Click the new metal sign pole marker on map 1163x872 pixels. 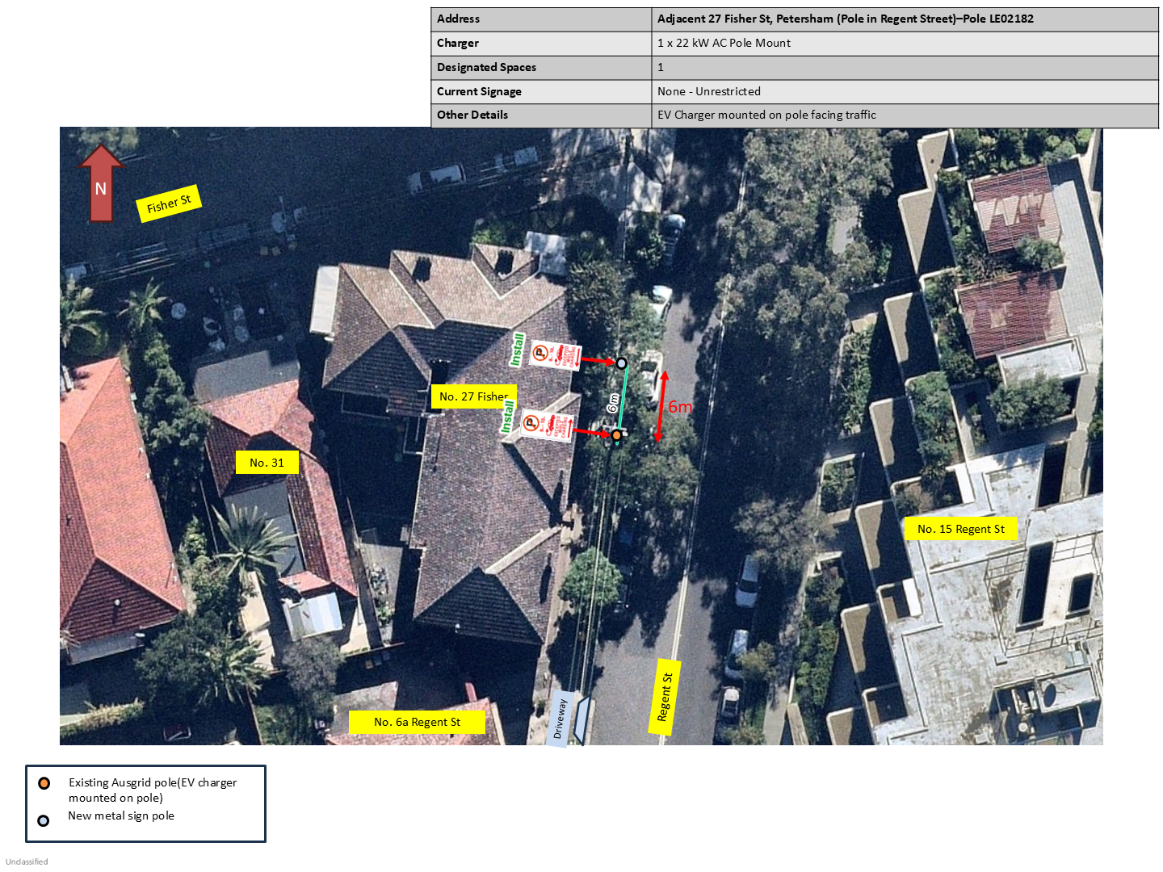621,363
